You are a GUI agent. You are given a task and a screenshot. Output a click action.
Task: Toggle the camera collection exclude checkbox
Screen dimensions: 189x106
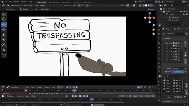point(181,11)
